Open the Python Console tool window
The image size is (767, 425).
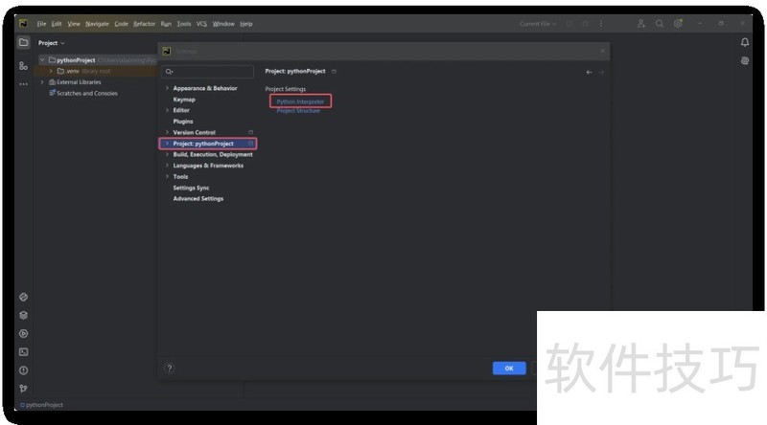[23, 297]
